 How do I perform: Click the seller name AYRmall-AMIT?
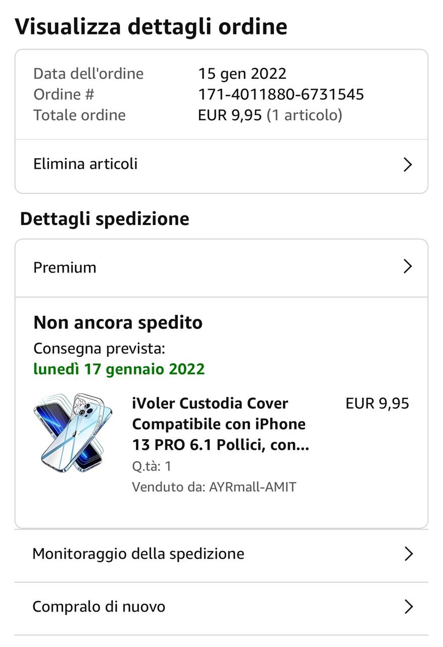(253, 487)
